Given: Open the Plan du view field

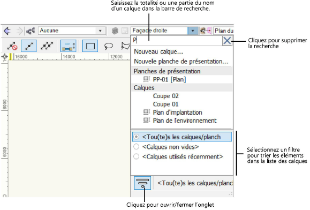Looking at the screenshot, I should point(223,31).
